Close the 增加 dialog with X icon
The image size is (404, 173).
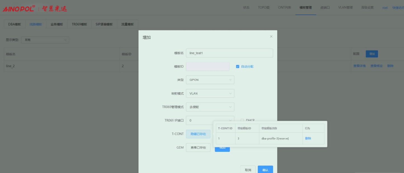pos(271,36)
